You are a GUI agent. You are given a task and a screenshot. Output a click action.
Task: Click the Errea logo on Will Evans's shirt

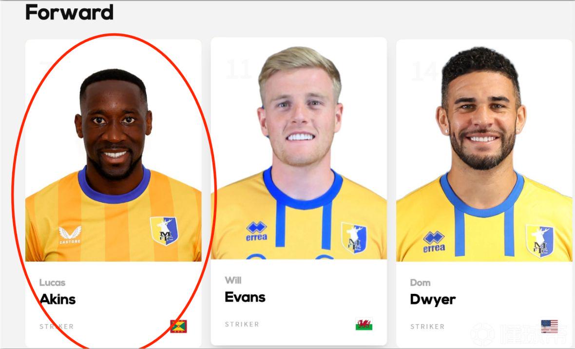(256, 231)
